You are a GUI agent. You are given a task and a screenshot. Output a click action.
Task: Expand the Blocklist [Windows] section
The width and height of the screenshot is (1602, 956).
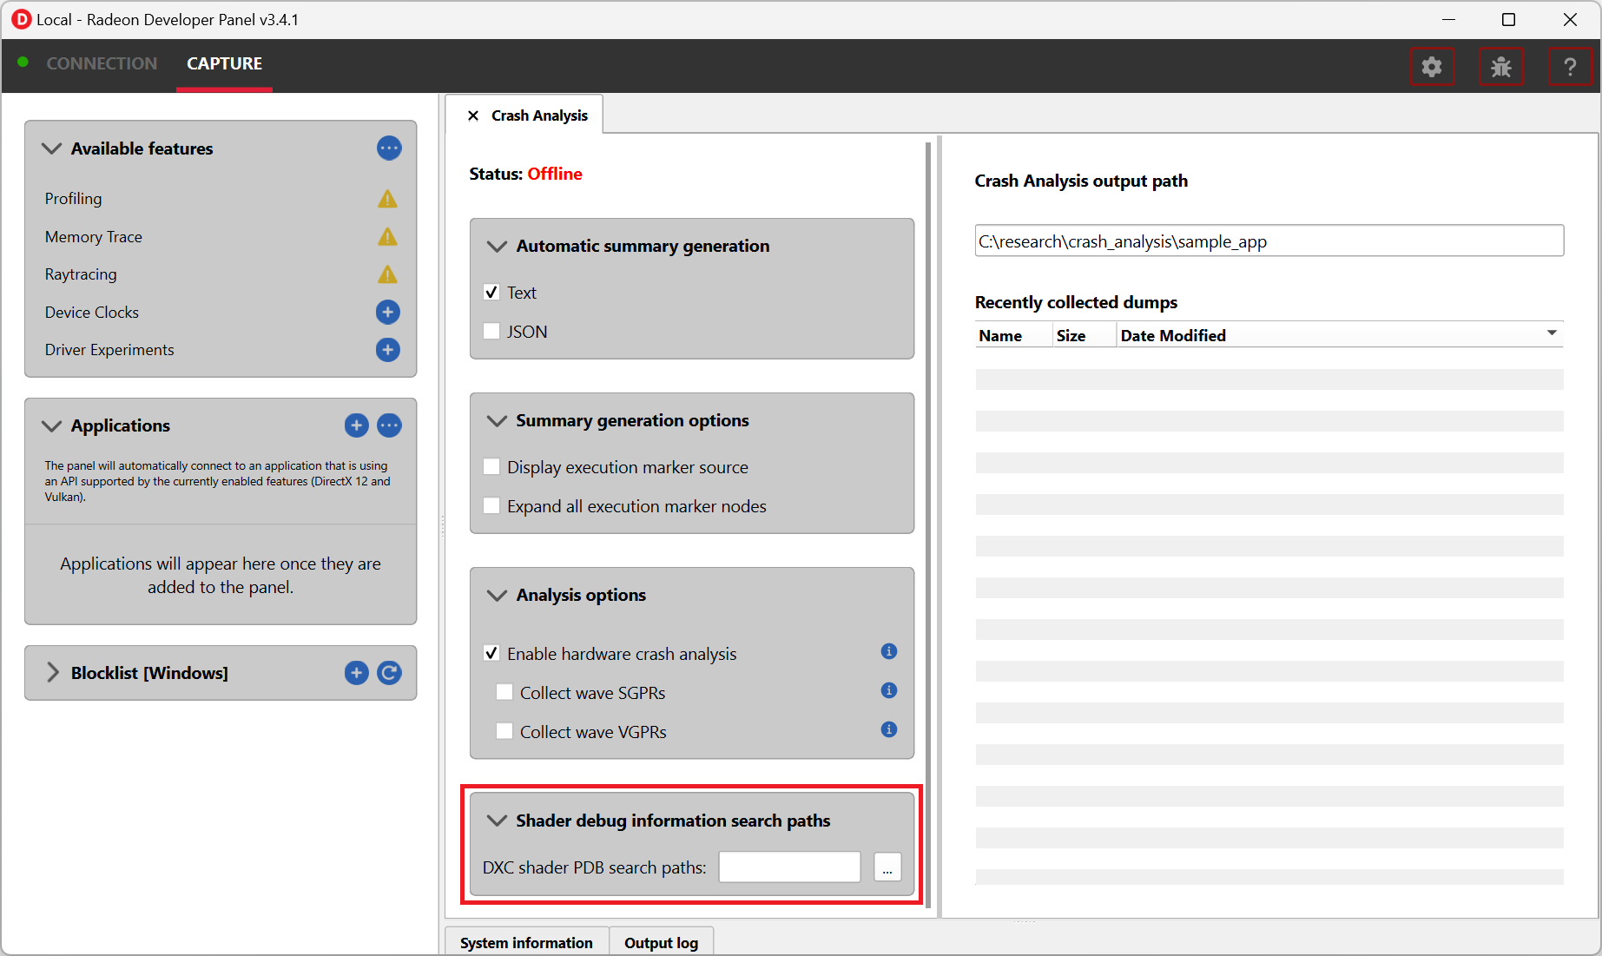pos(53,673)
